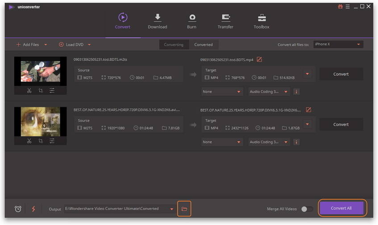This screenshot has width=378, height=225.
Task: Go to the Transfer tab
Action: [225, 21]
